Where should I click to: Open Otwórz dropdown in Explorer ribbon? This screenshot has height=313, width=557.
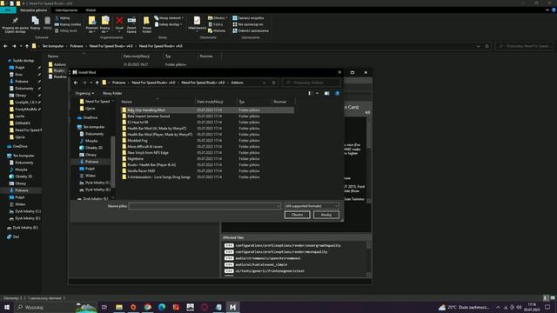218,18
